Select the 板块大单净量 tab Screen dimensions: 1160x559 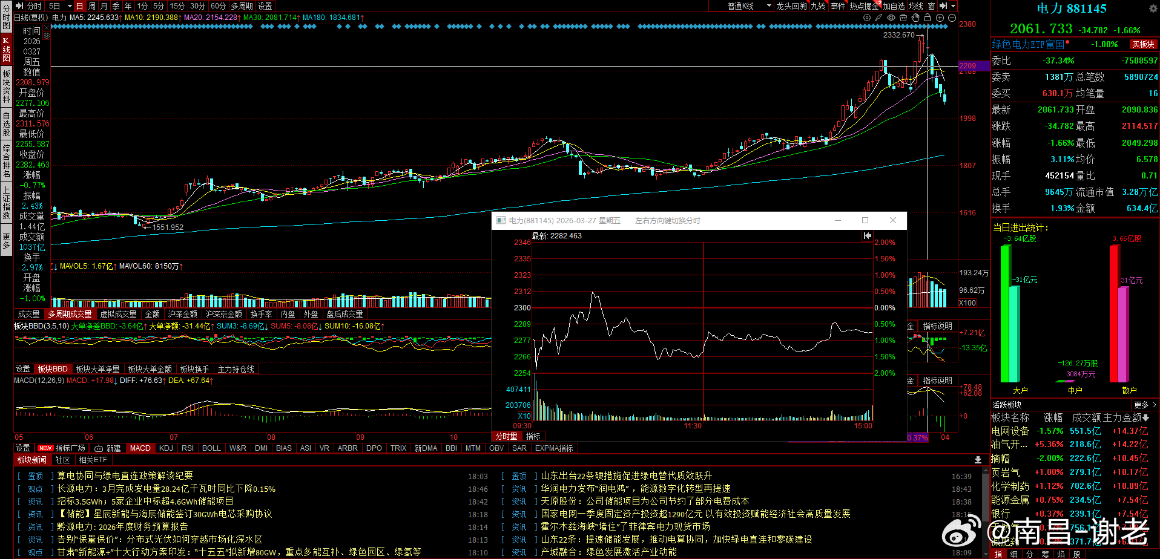click(97, 369)
